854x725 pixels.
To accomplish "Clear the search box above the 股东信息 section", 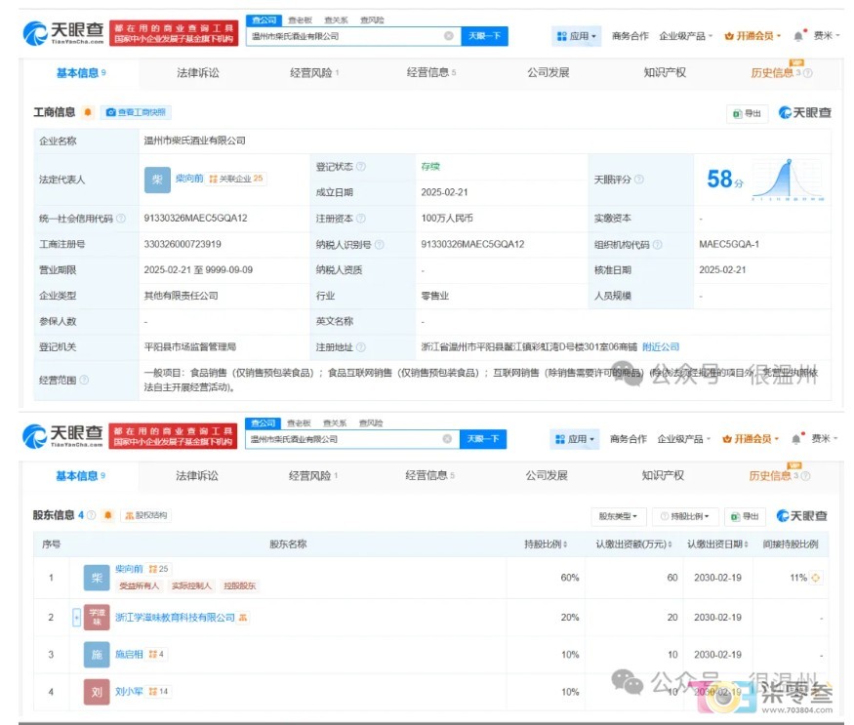I will coord(447,439).
